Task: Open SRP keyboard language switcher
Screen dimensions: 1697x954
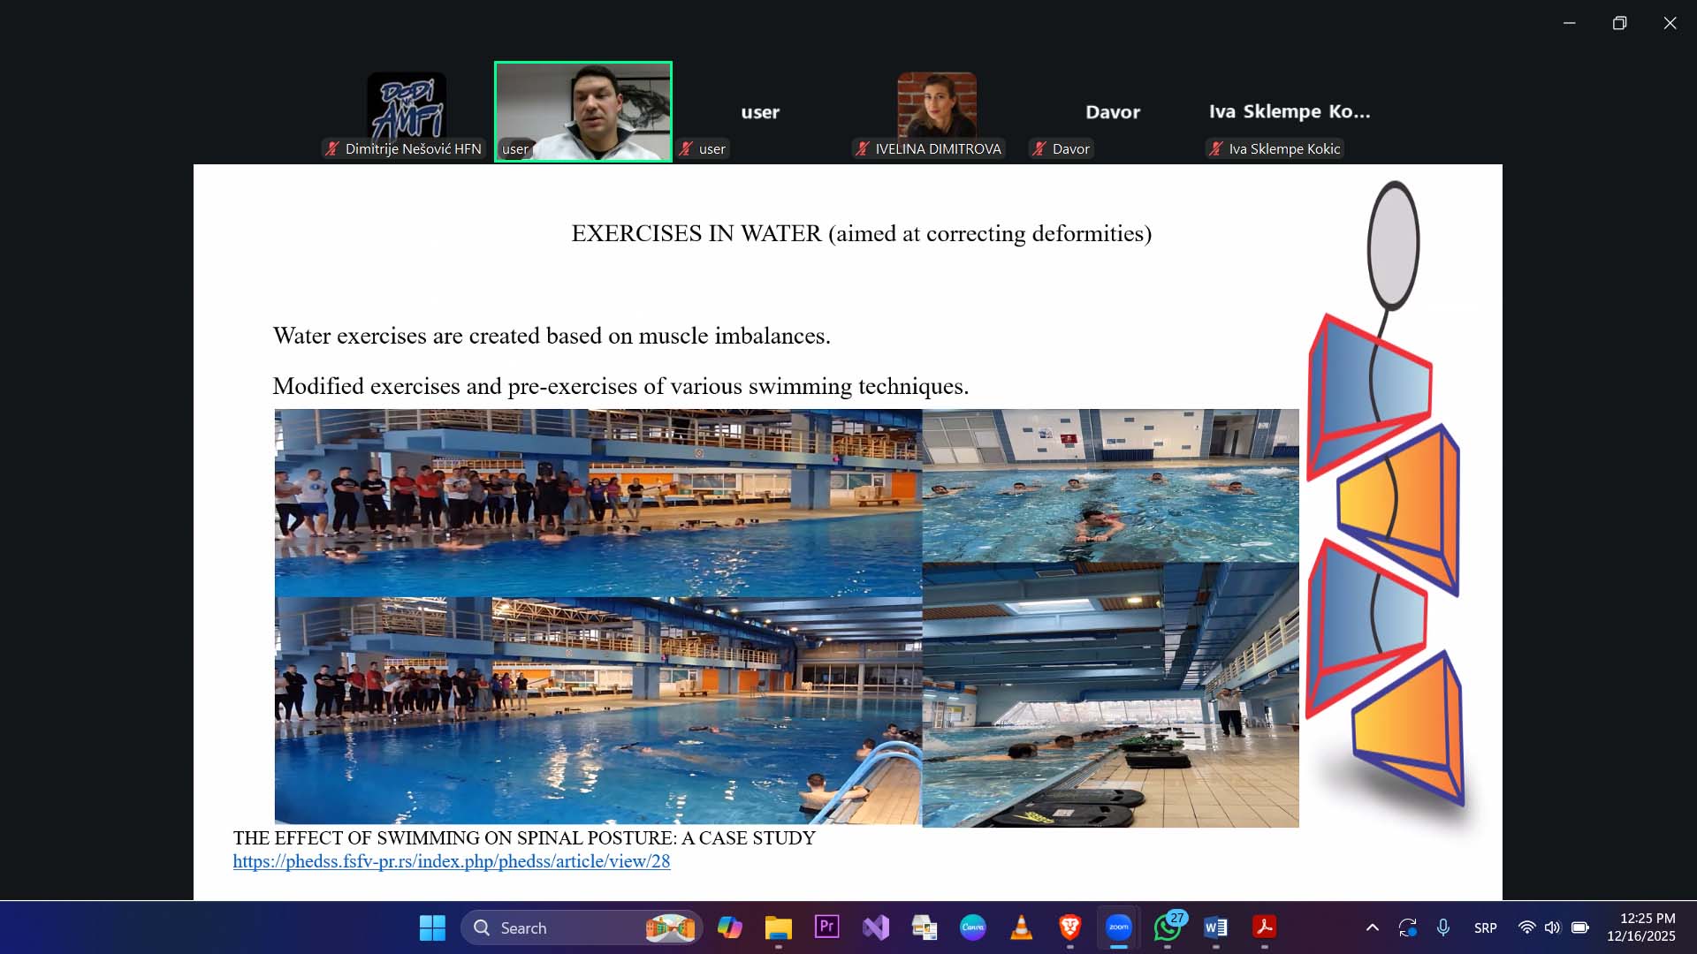Action: (x=1485, y=927)
